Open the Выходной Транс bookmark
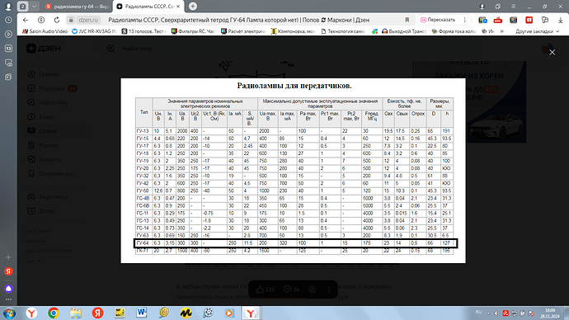 404,31
